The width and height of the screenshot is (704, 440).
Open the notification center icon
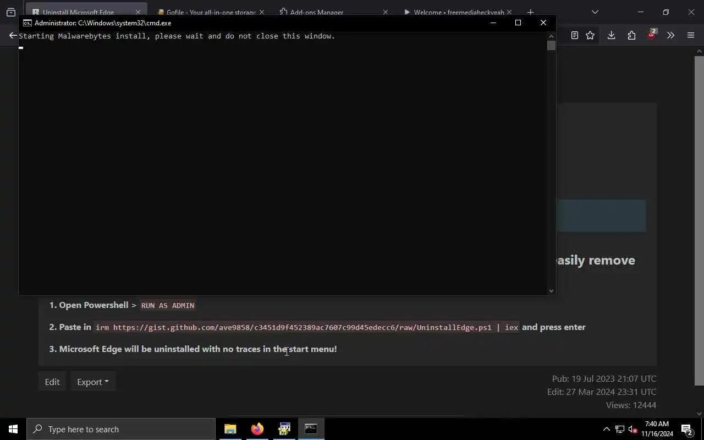[x=687, y=429]
